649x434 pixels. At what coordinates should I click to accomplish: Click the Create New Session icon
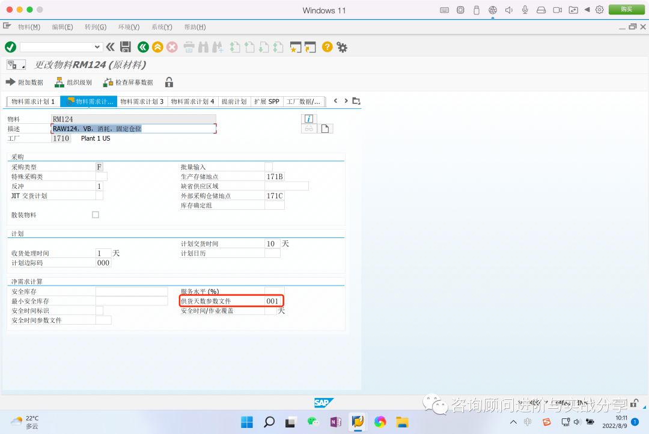[296, 47]
